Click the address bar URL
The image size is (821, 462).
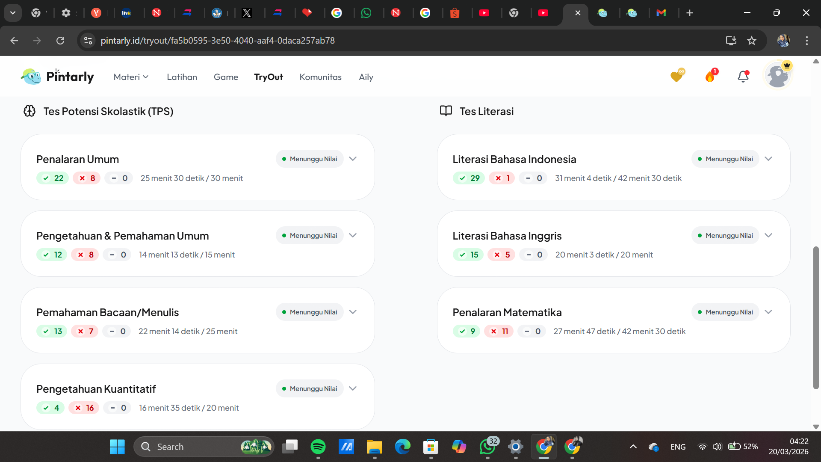click(x=218, y=41)
